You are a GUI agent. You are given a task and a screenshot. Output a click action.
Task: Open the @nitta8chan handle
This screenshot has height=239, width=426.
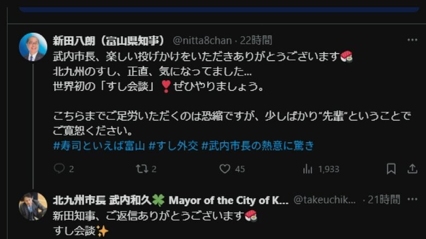202,40
